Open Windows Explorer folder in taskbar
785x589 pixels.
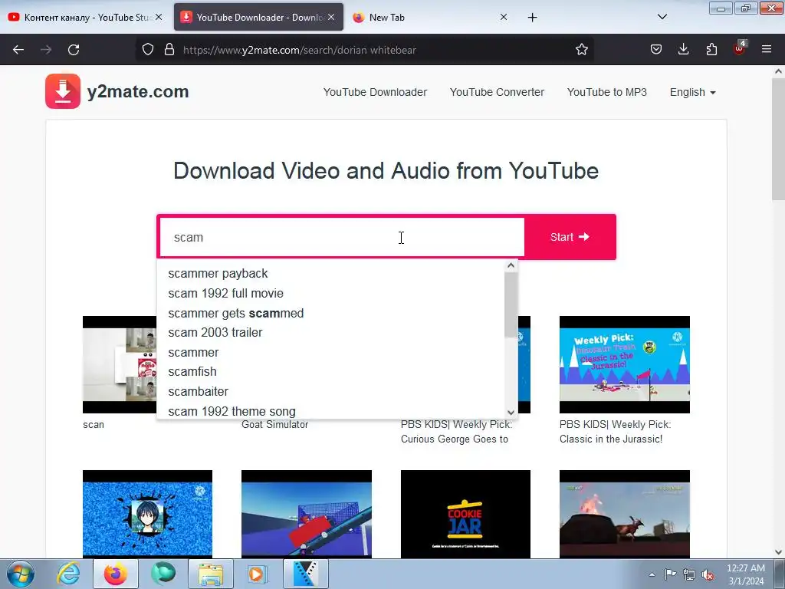211,574
